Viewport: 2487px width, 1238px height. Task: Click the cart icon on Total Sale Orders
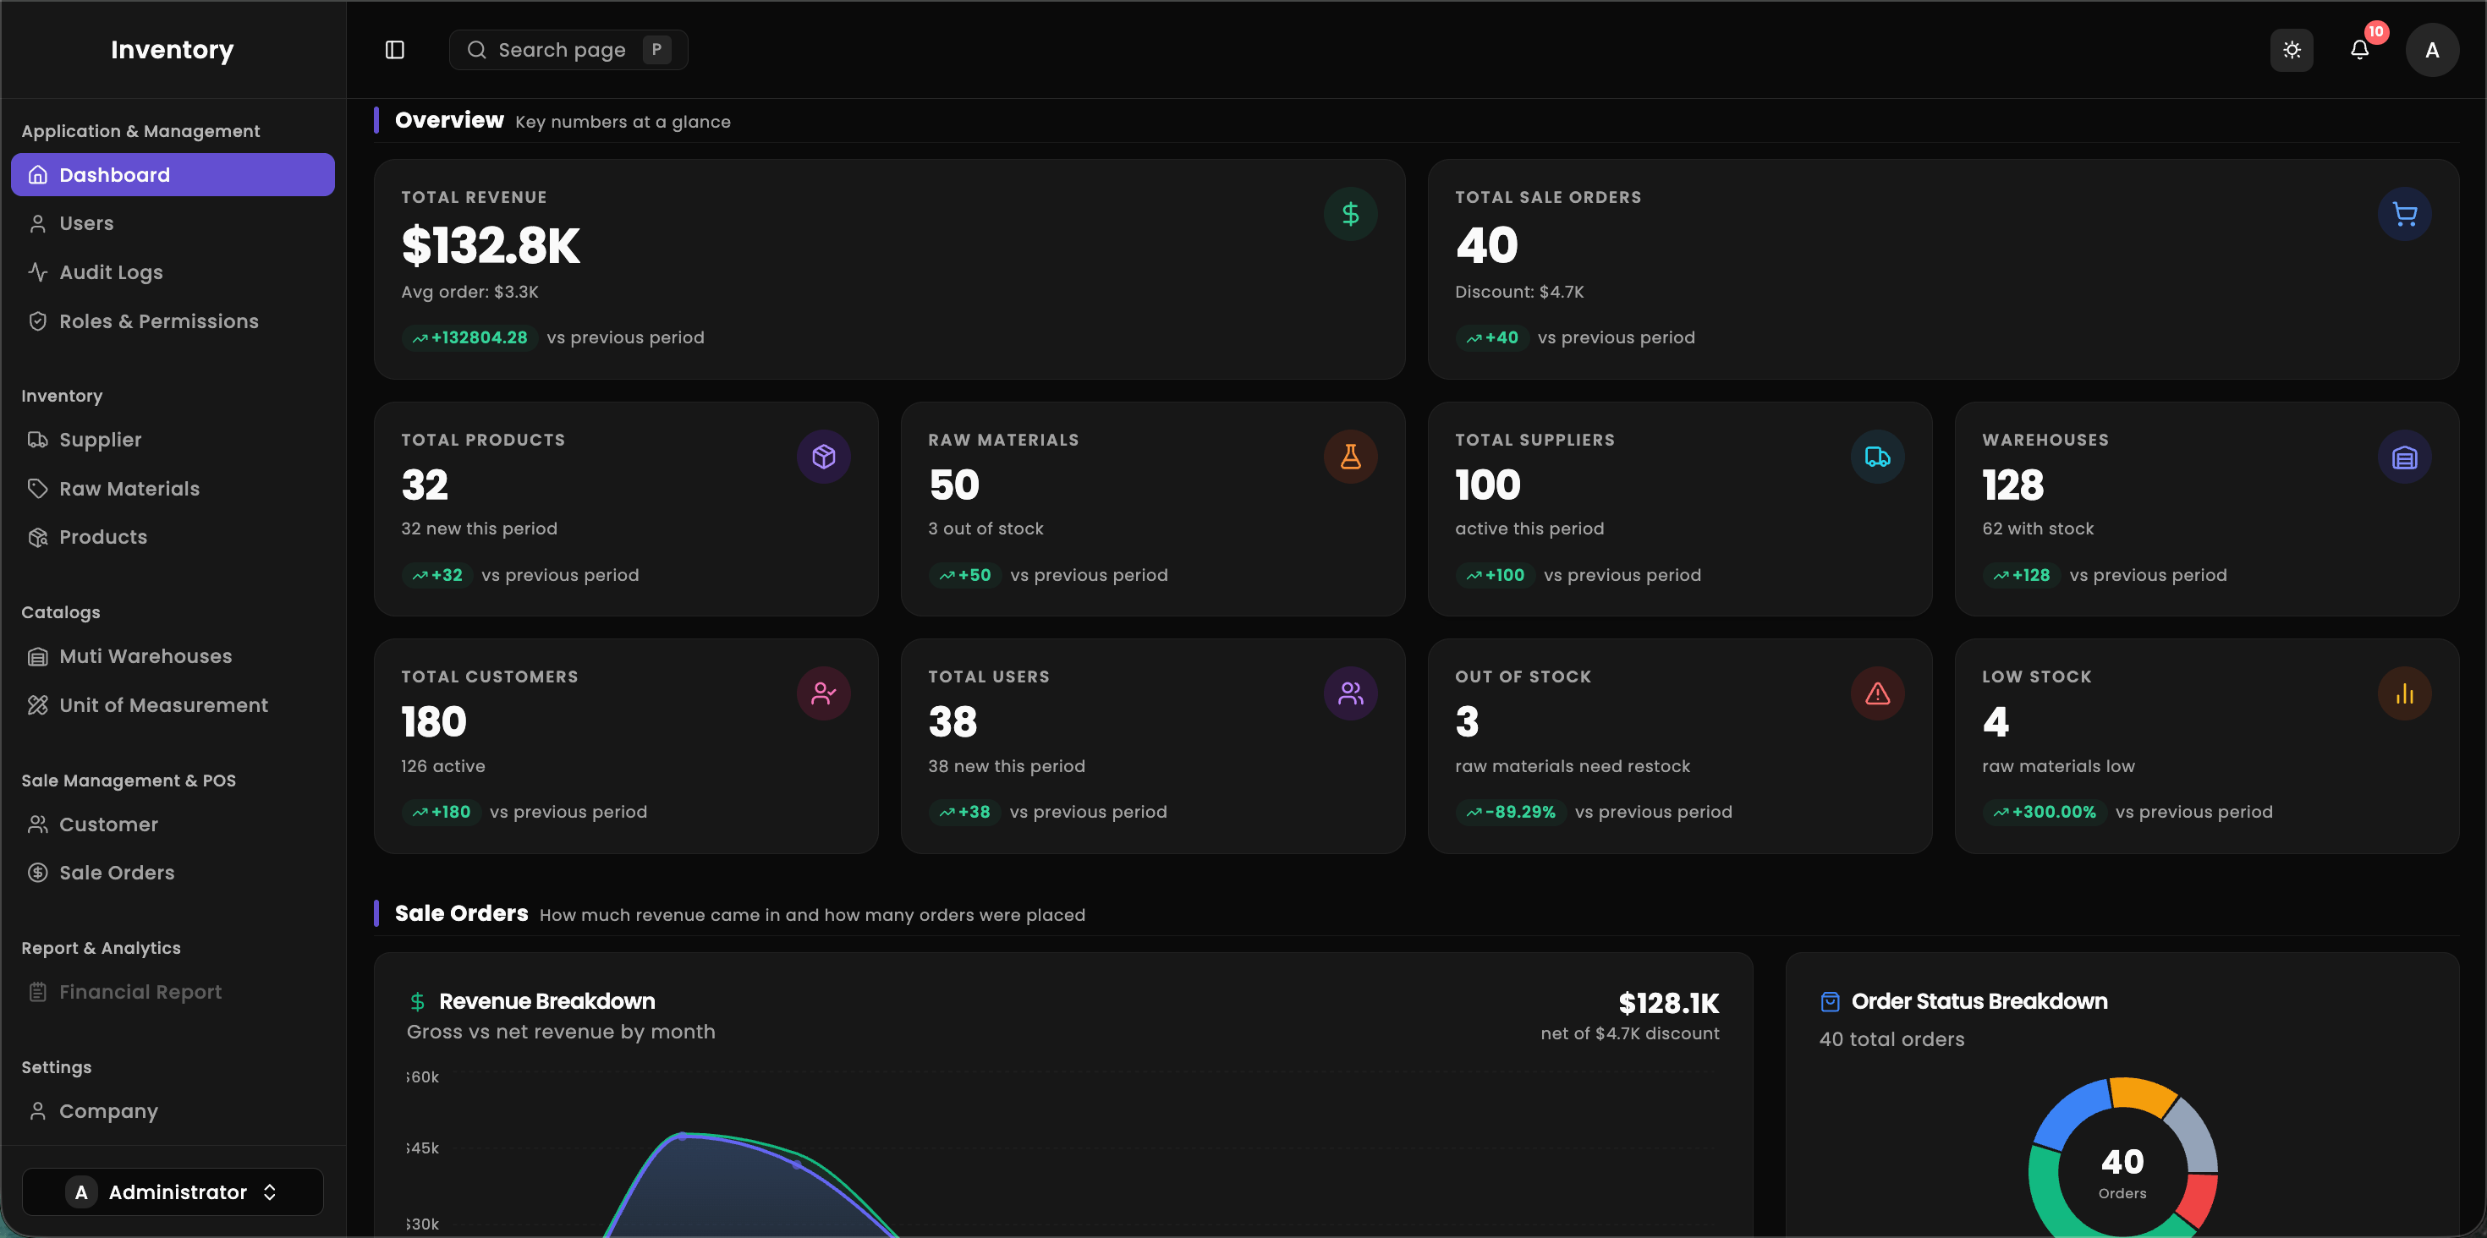2404,214
